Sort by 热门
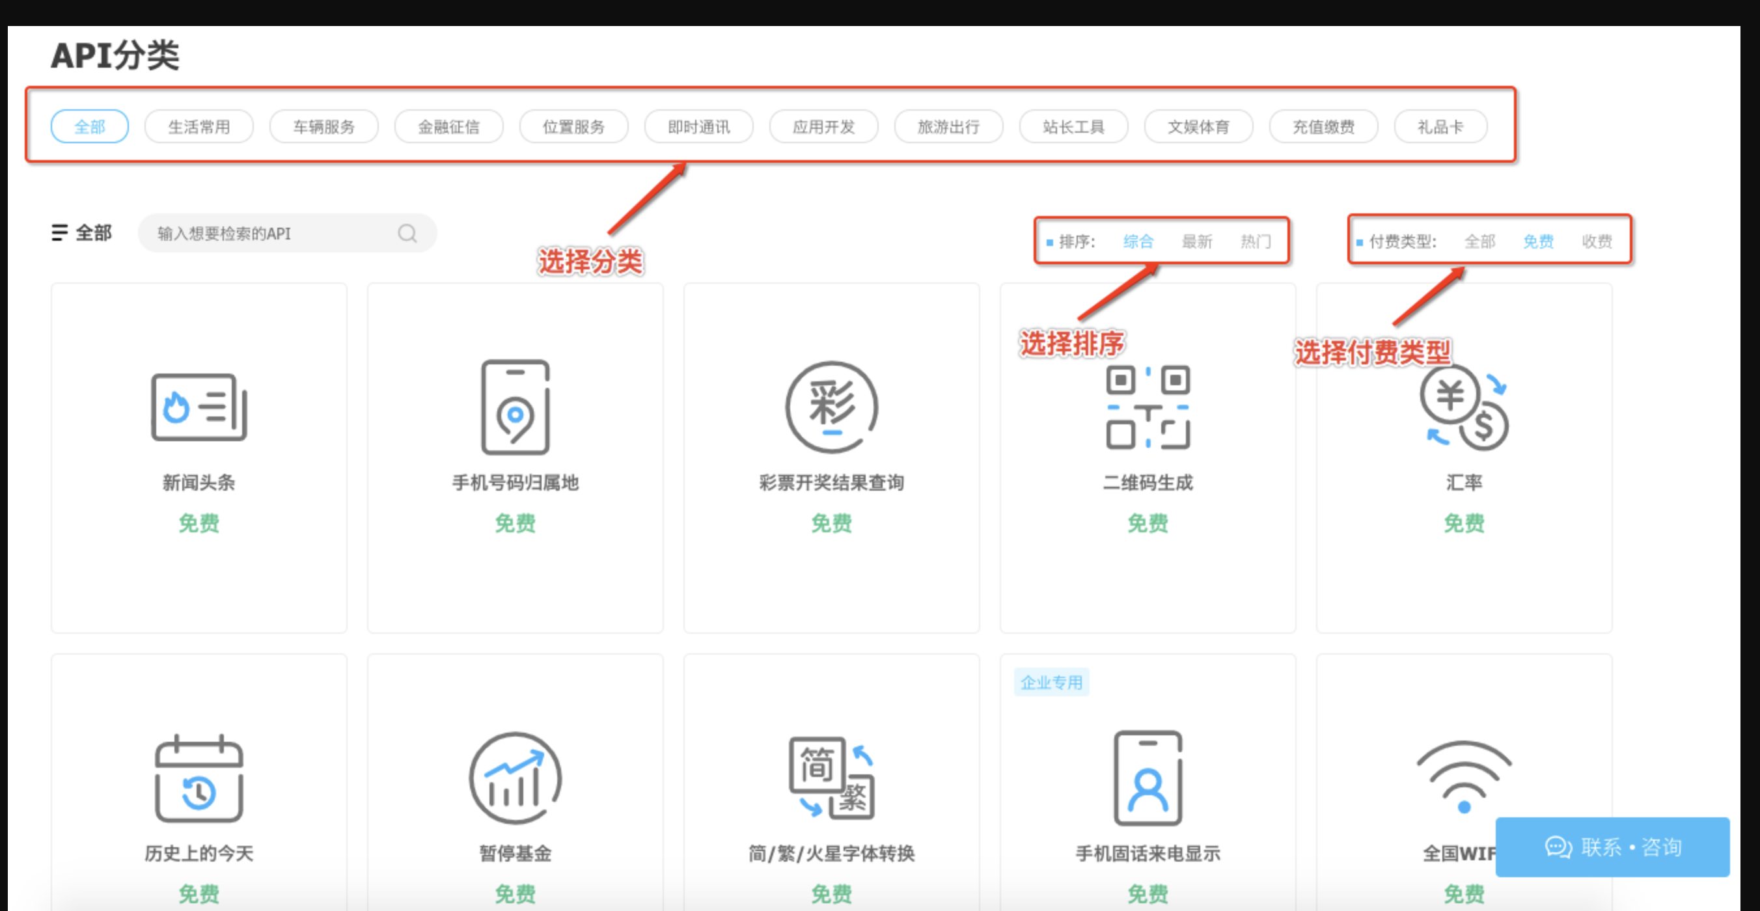The image size is (1760, 911). pos(1255,241)
